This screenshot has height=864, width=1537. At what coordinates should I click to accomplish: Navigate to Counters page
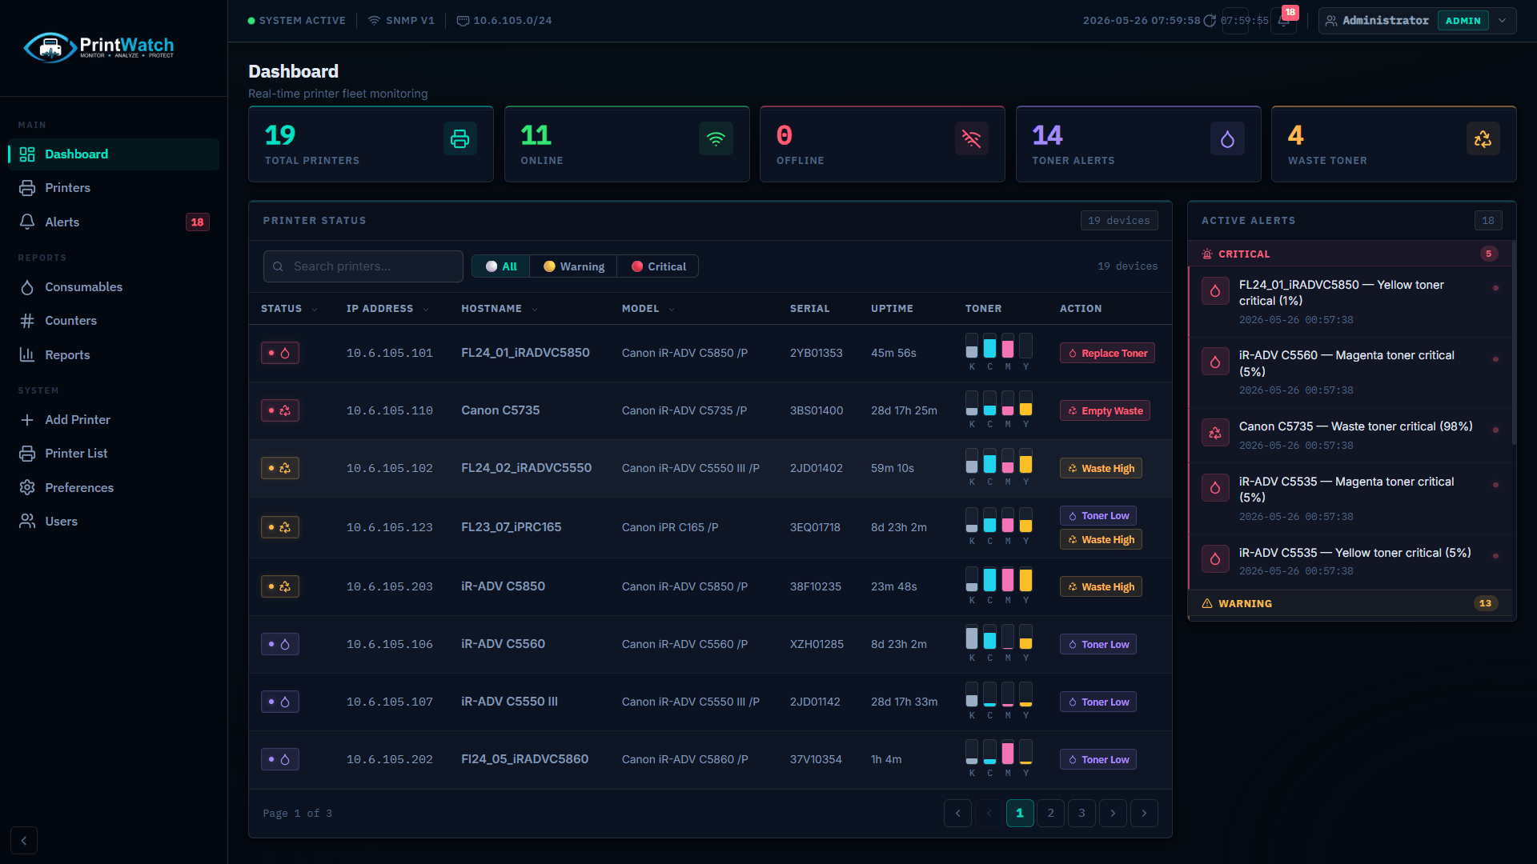click(x=114, y=321)
